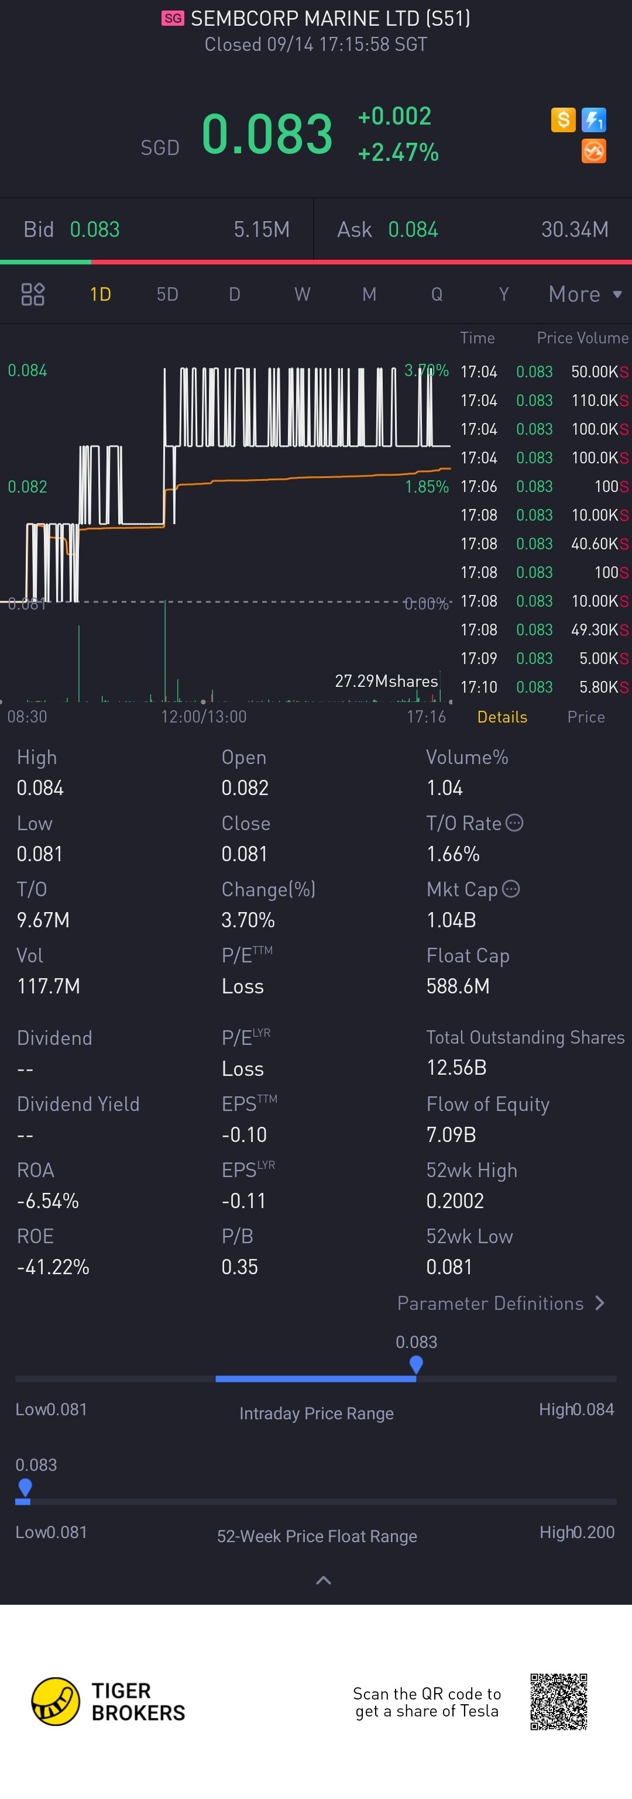Switch to the D daily chart
Viewport: 632px width, 1799px height.
(x=235, y=294)
